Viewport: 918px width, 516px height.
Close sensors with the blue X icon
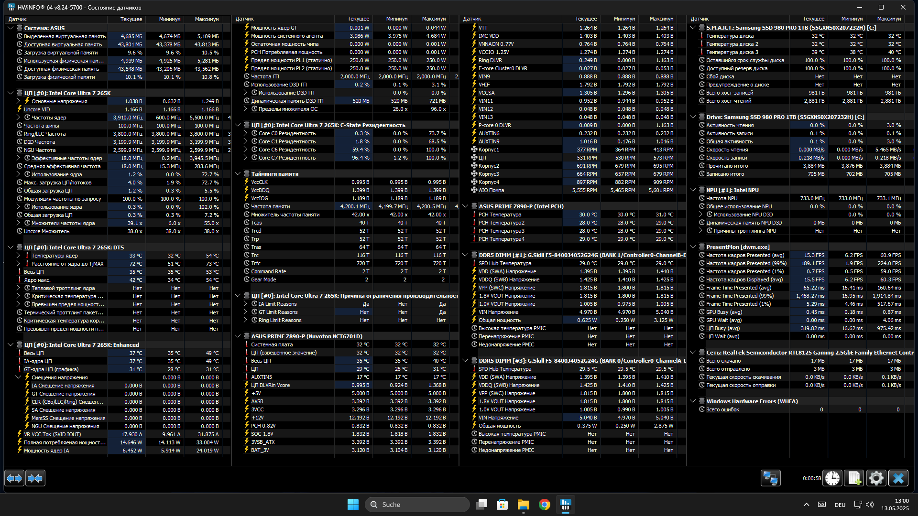coord(898,478)
